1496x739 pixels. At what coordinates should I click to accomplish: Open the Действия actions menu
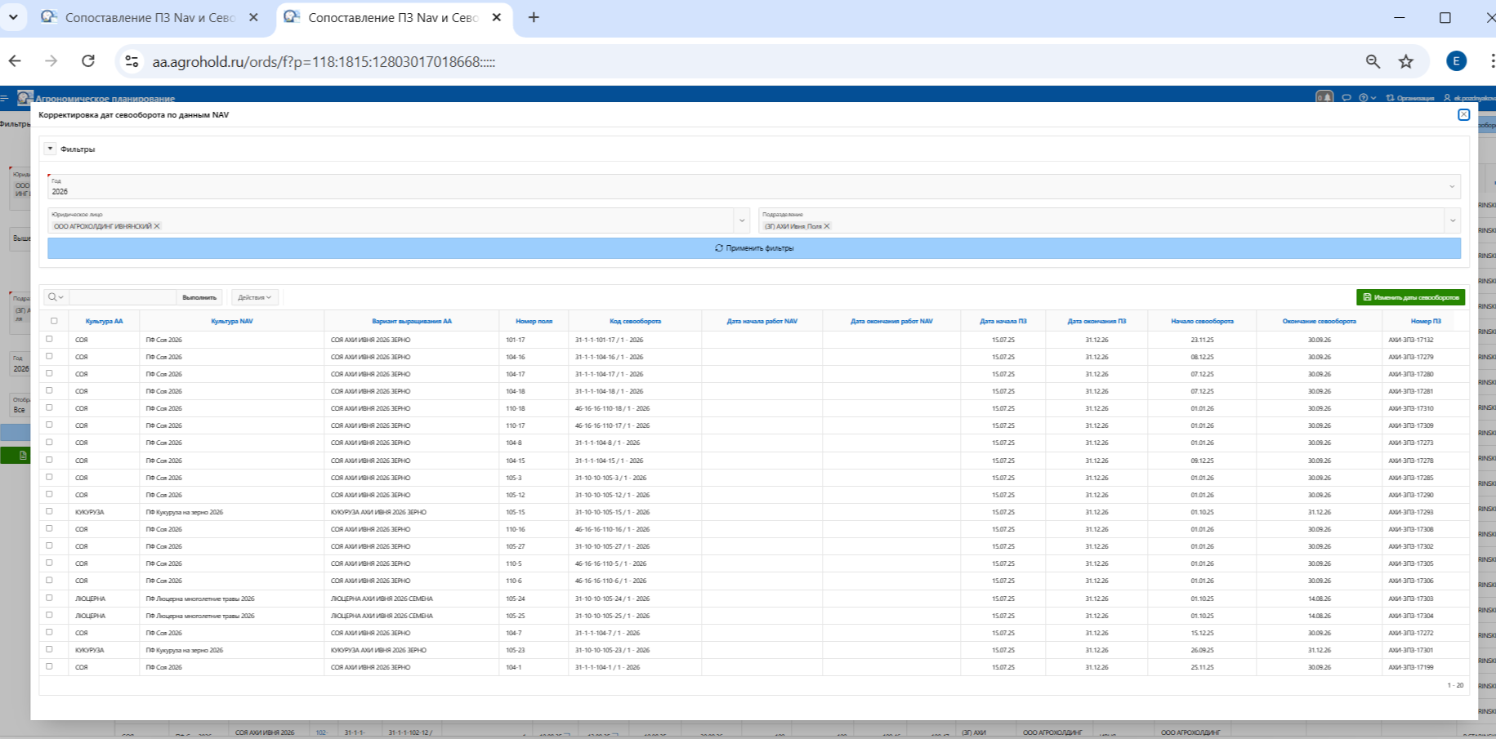pos(254,297)
